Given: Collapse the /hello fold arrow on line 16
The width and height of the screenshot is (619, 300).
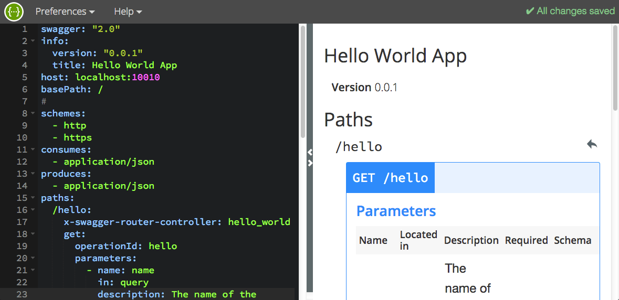Looking at the screenshot, I should 33,210.
